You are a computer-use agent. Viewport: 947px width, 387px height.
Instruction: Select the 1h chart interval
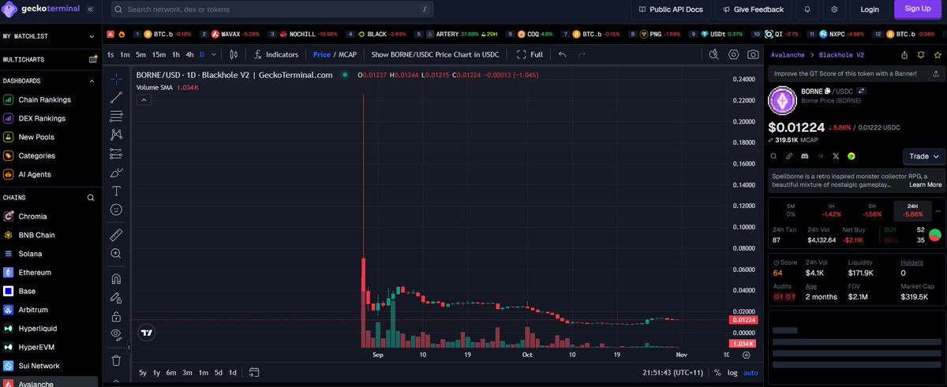click(175, 54)
